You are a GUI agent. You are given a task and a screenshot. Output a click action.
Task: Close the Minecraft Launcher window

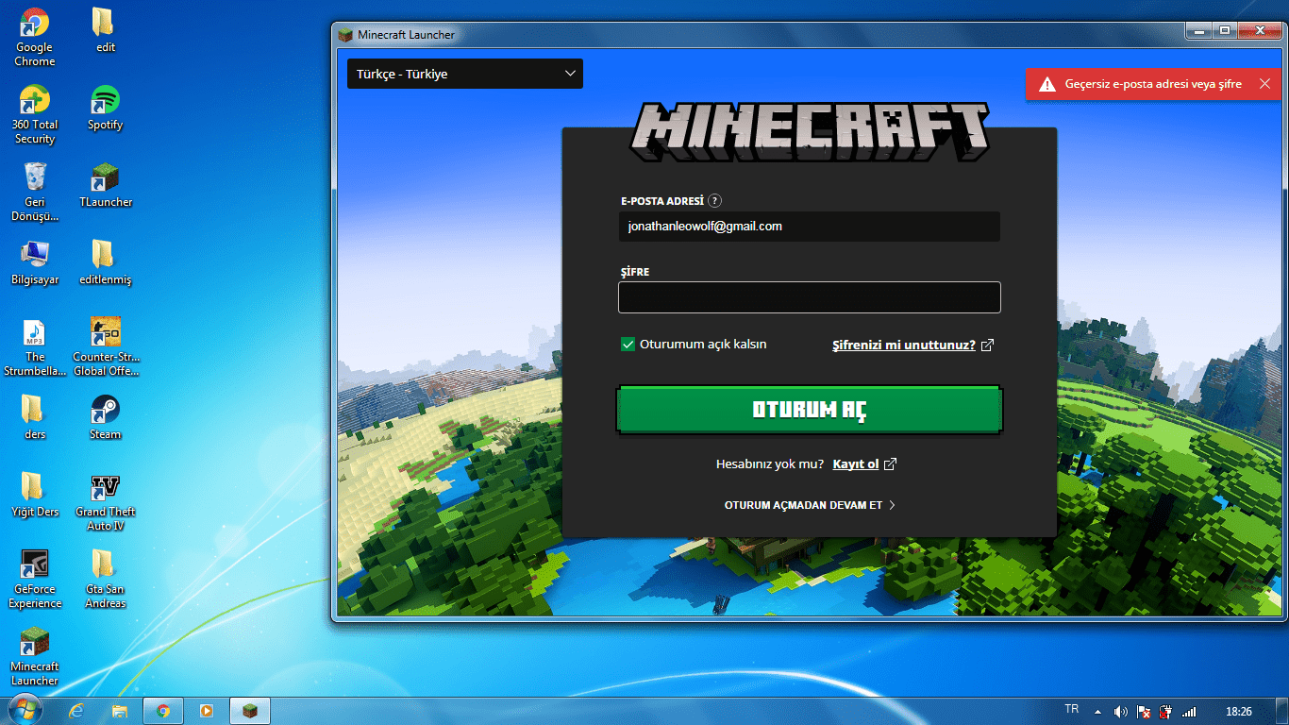tap(1261, 31)
